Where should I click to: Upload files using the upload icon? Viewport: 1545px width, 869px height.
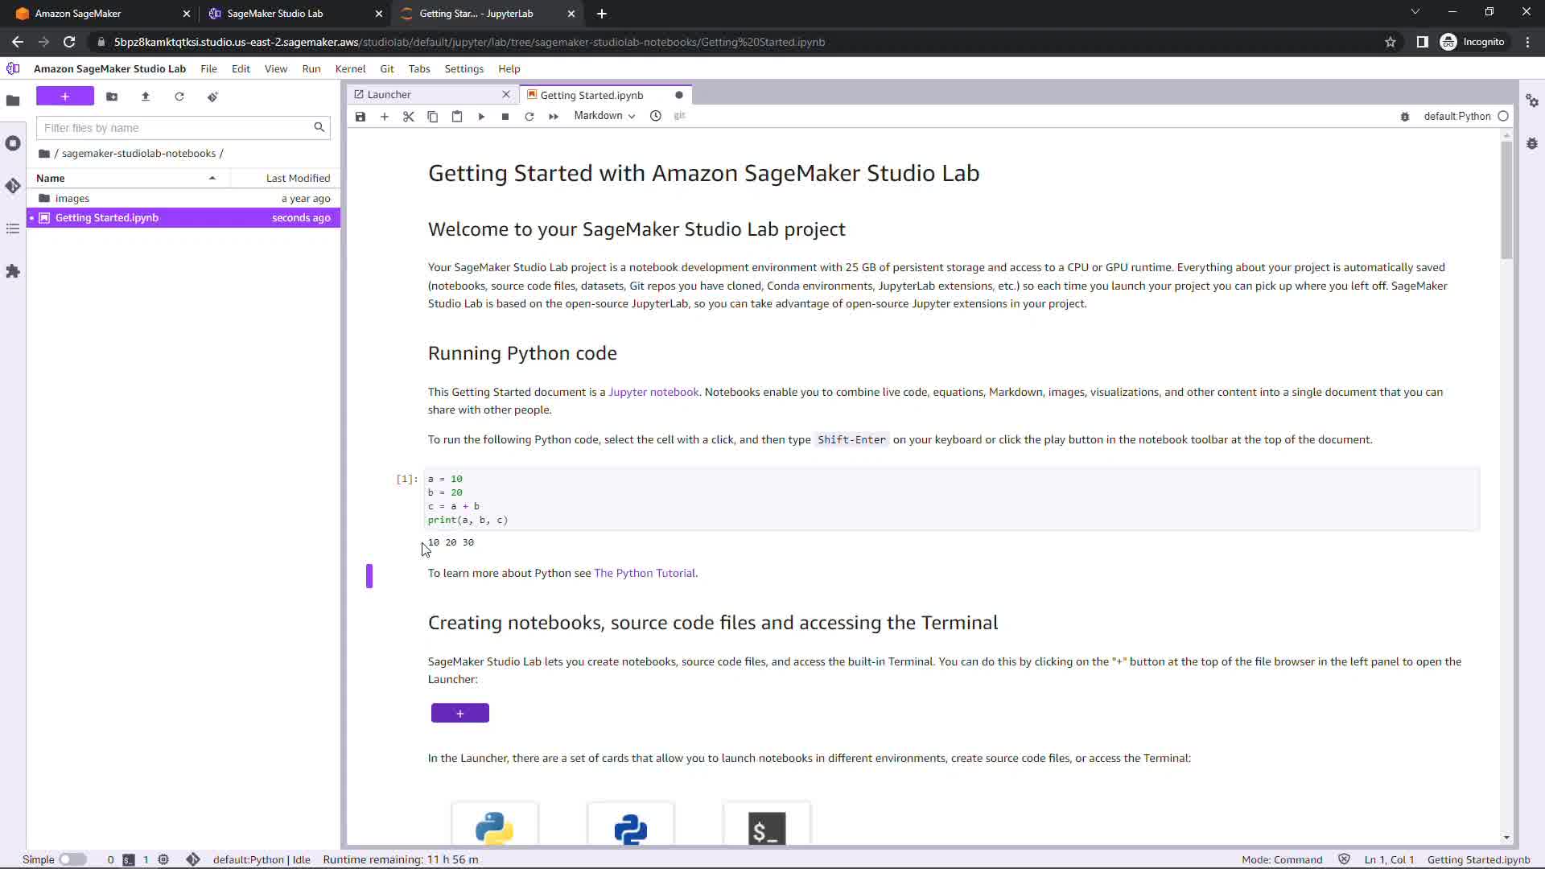click(146, 97)
